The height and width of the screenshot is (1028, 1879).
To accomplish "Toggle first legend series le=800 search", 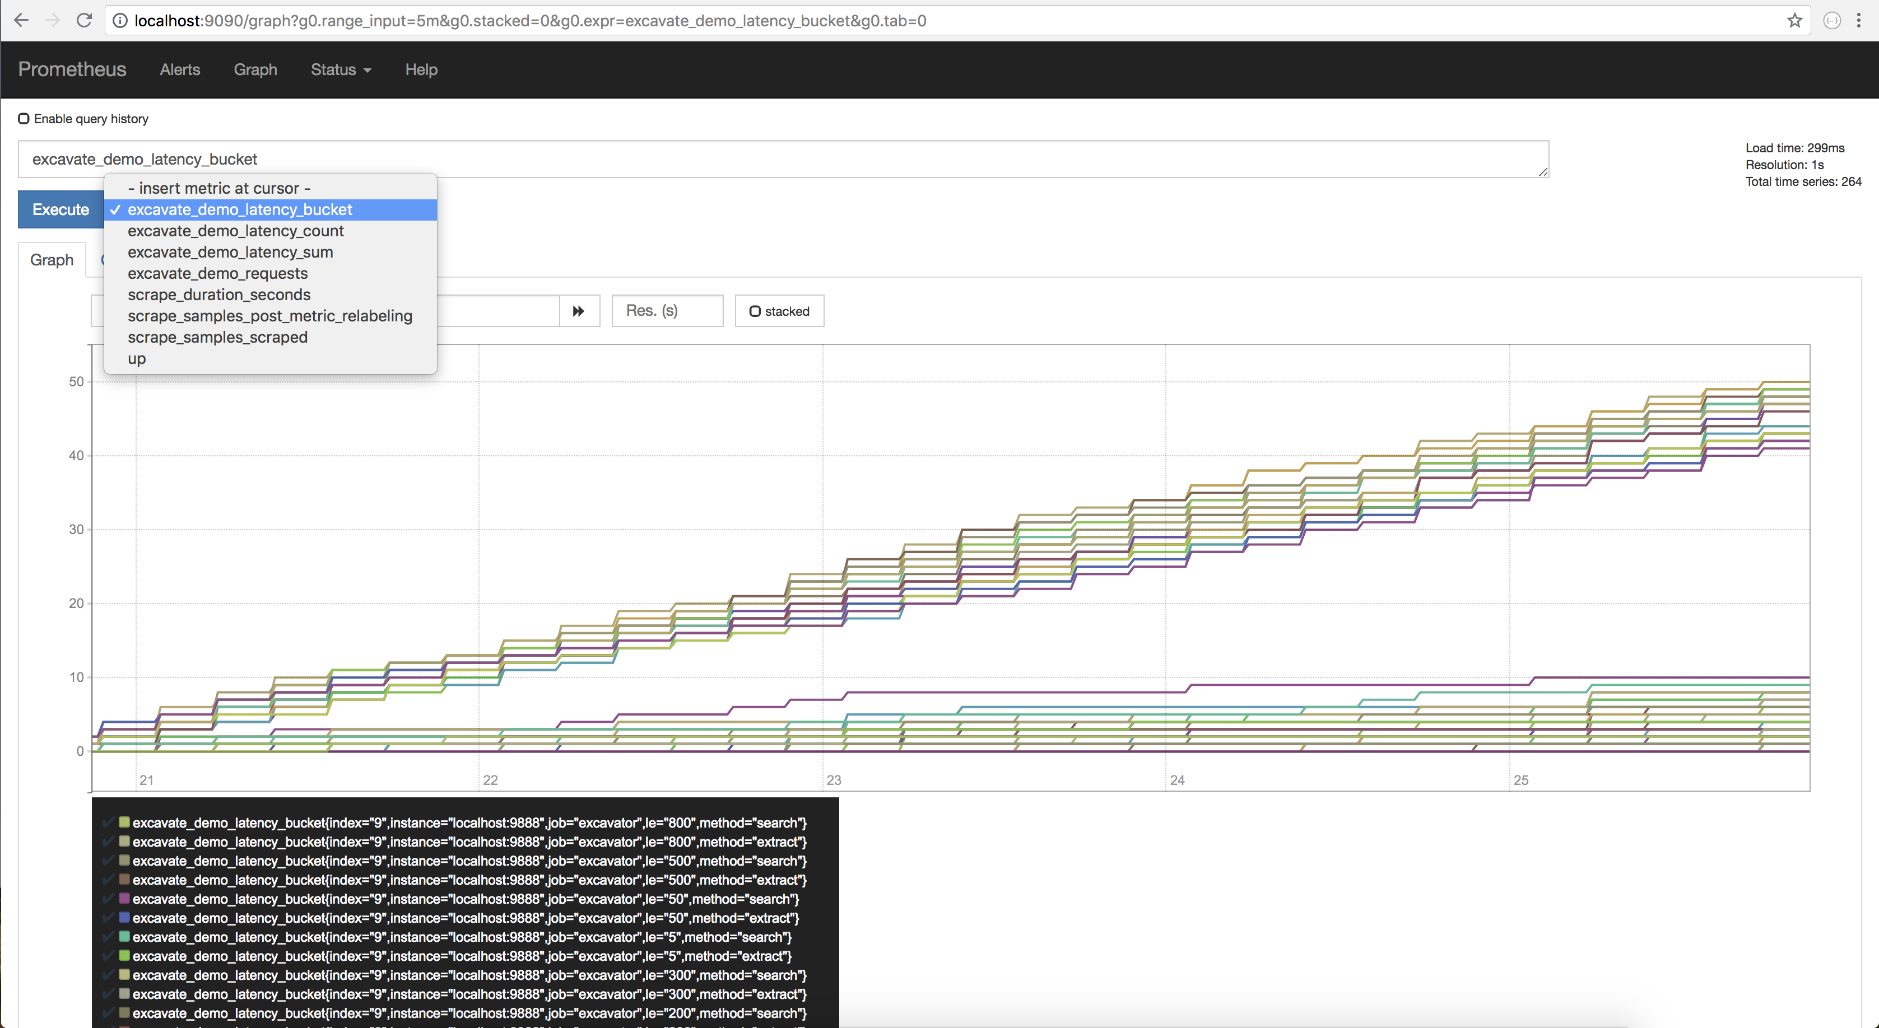I will pos(469,823).
